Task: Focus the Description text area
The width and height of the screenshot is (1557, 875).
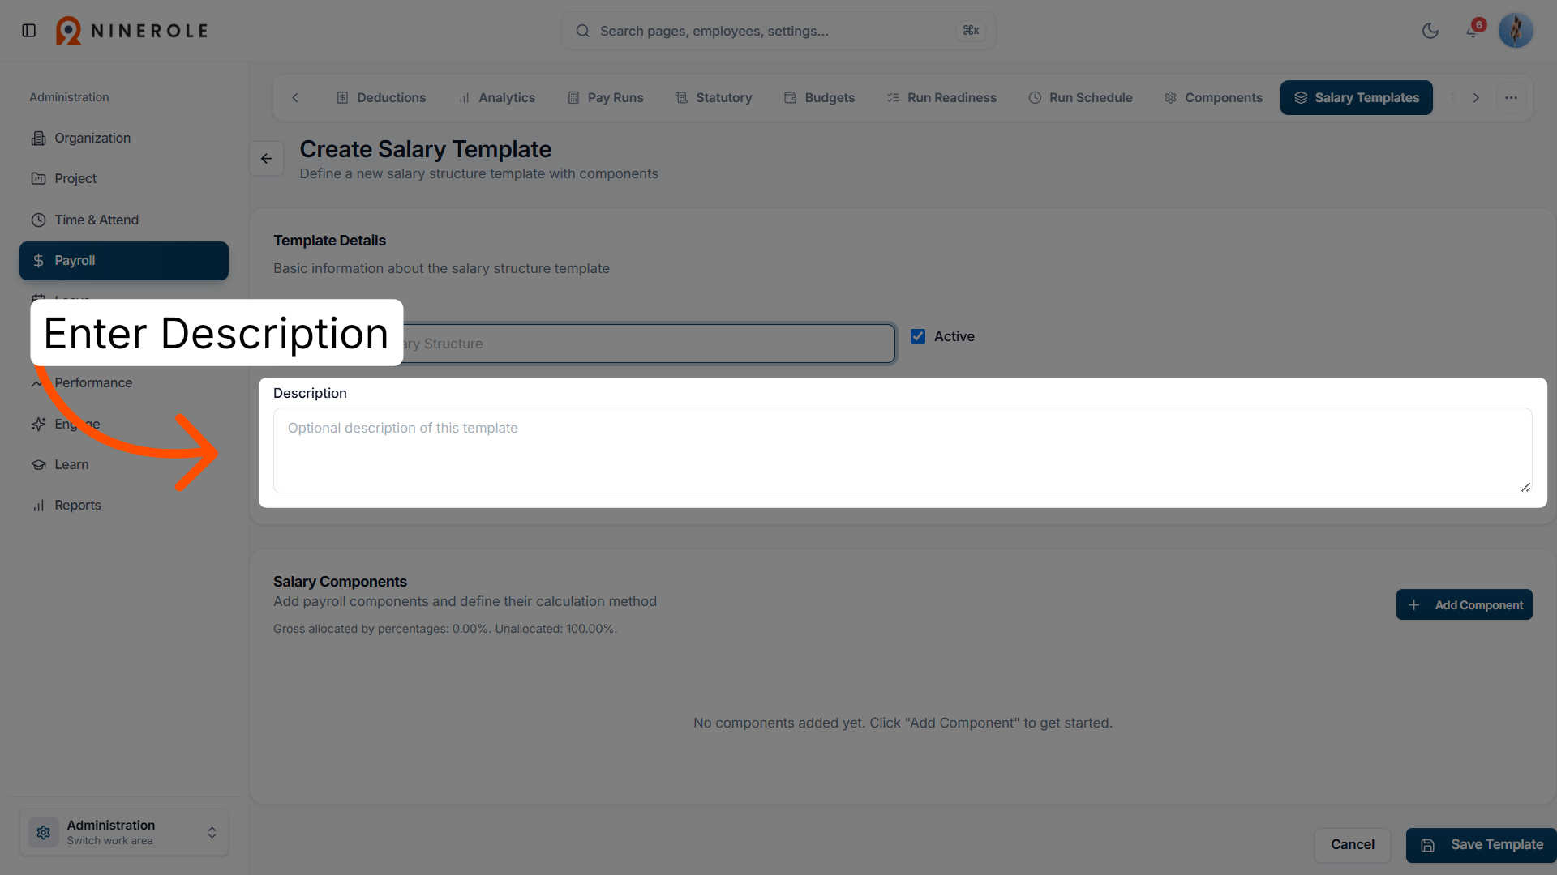Action: 903,450
